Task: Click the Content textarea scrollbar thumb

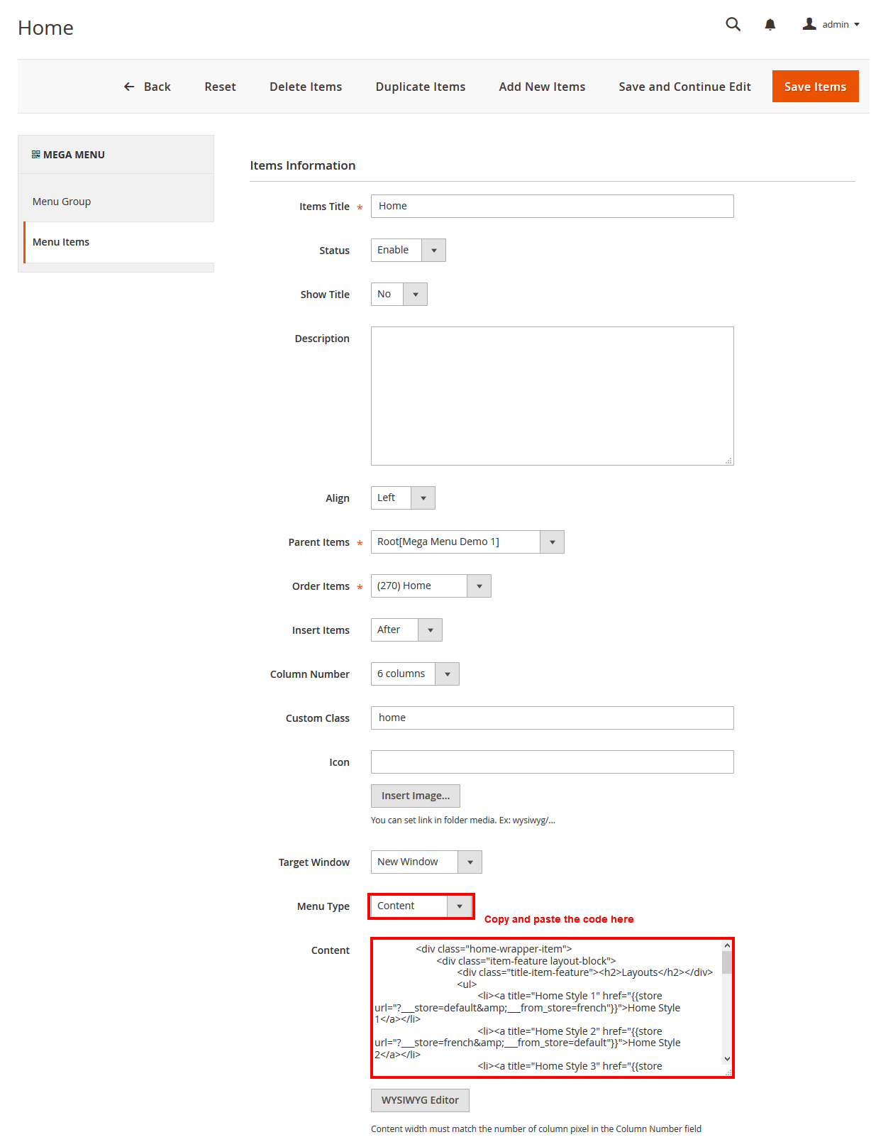Action: [727, 962]
